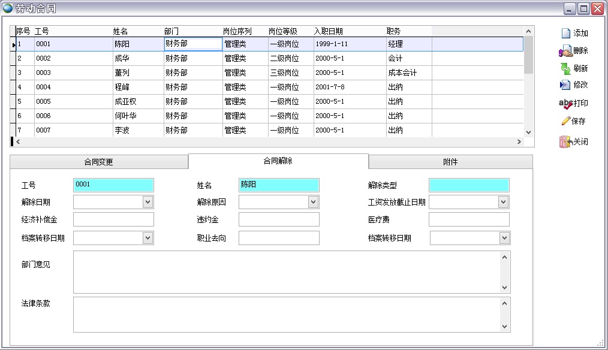
Task: Click the 刷新 (Refresh) icon button
Action: click(x=565, y=68)
